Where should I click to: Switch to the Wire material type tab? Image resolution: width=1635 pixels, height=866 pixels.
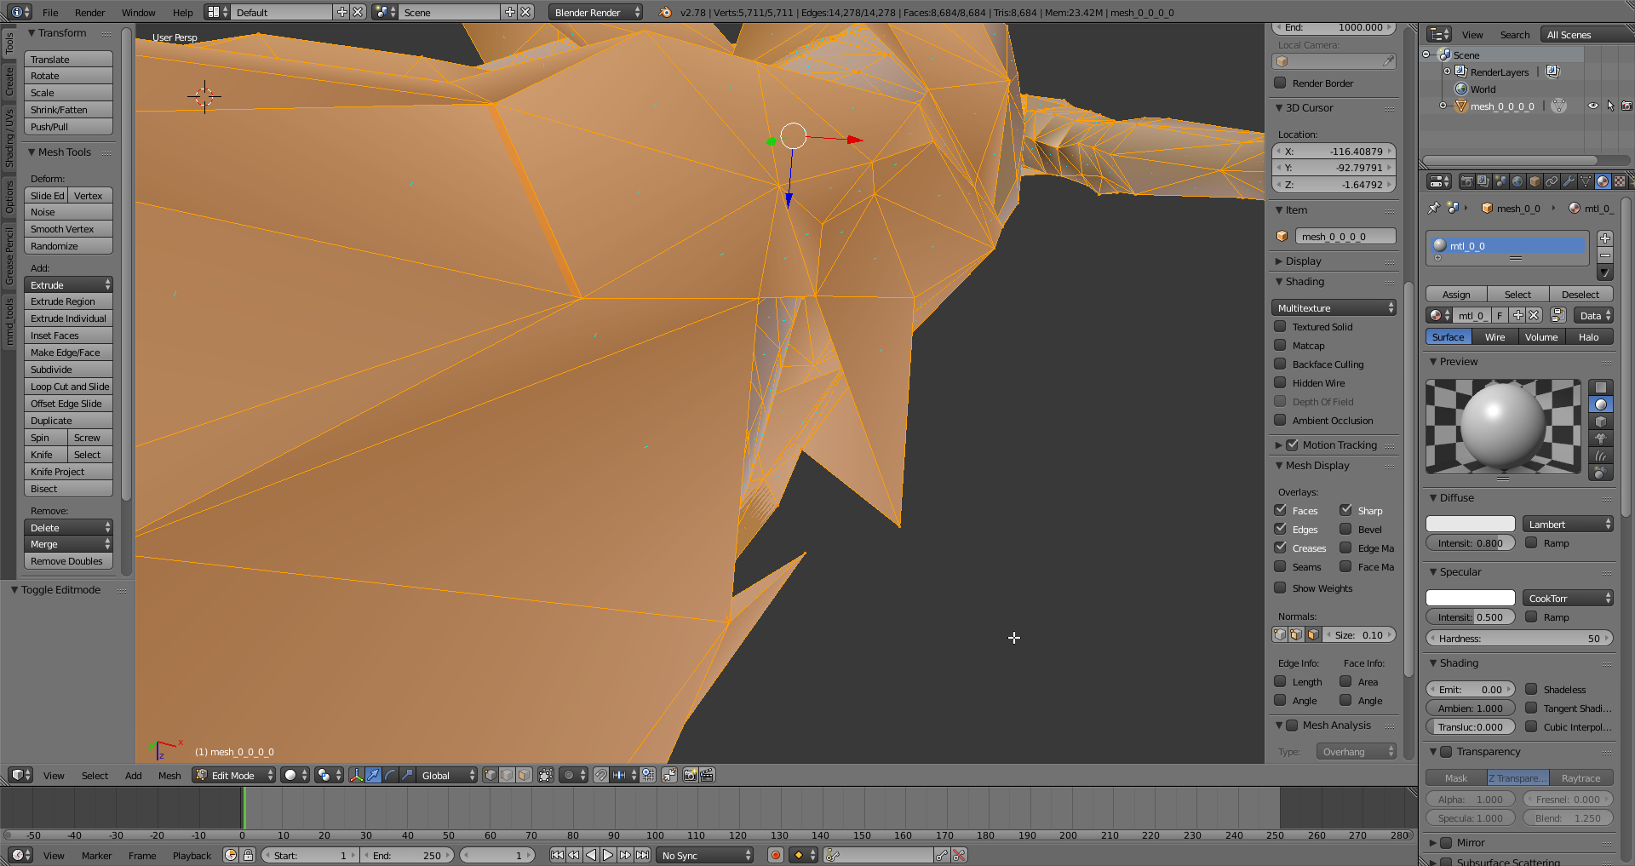point(1494,337)
